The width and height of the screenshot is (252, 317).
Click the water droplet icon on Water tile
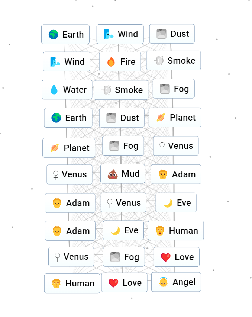[x=54, y=90]
